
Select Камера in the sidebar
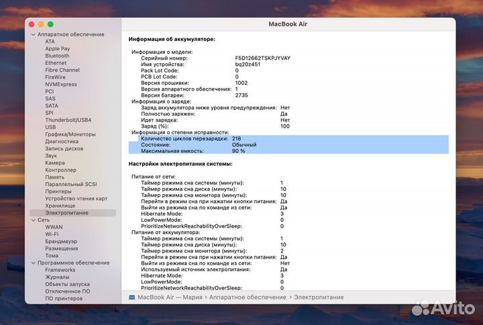coord(55,162)
